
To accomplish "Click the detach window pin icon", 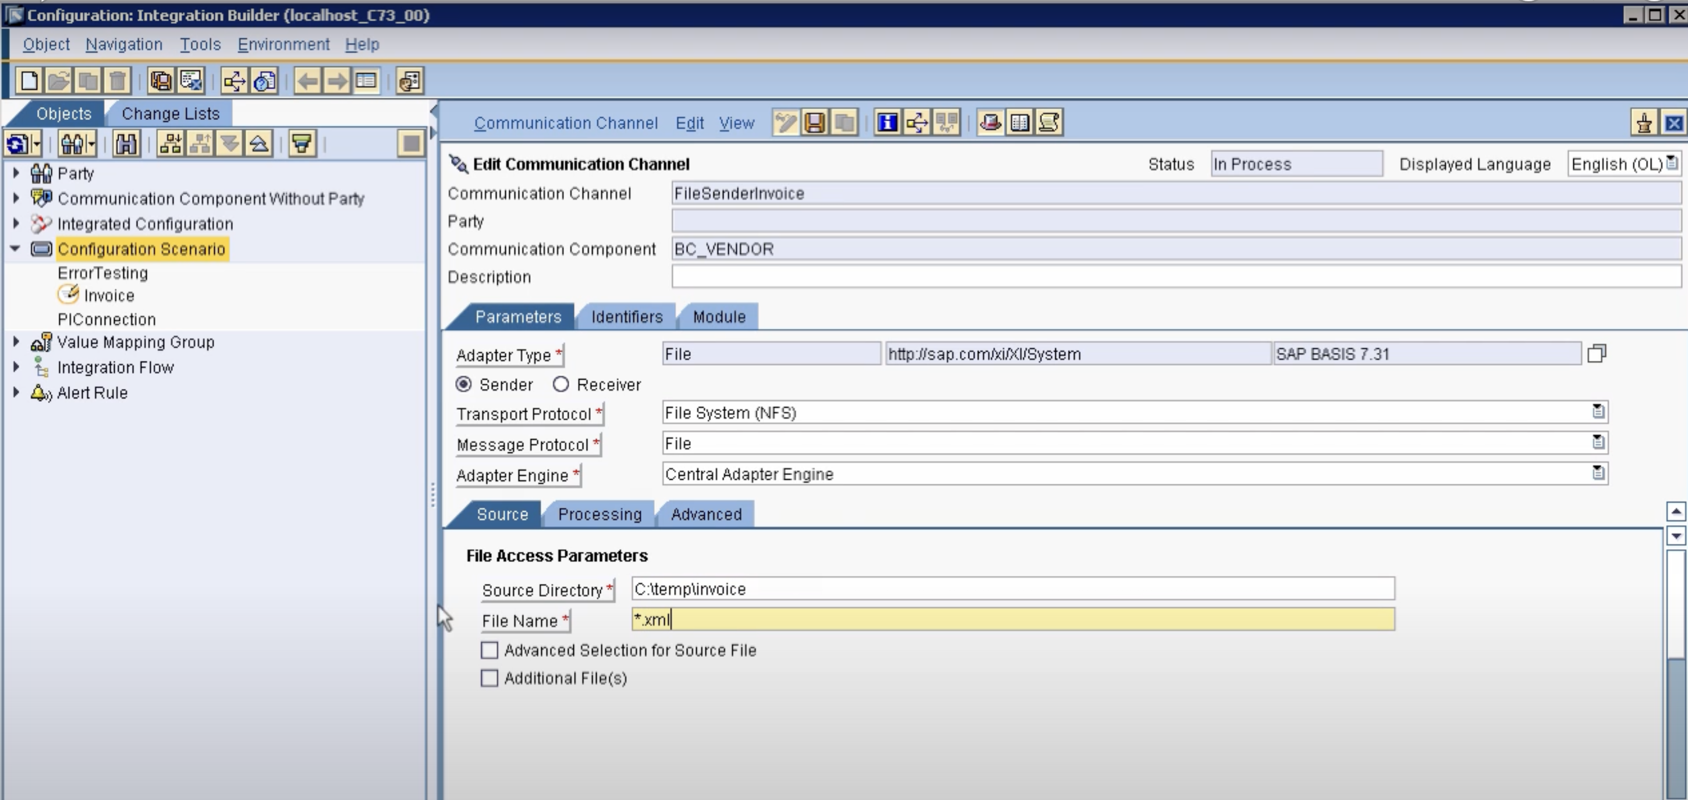I will click(x=1643, y=123).
